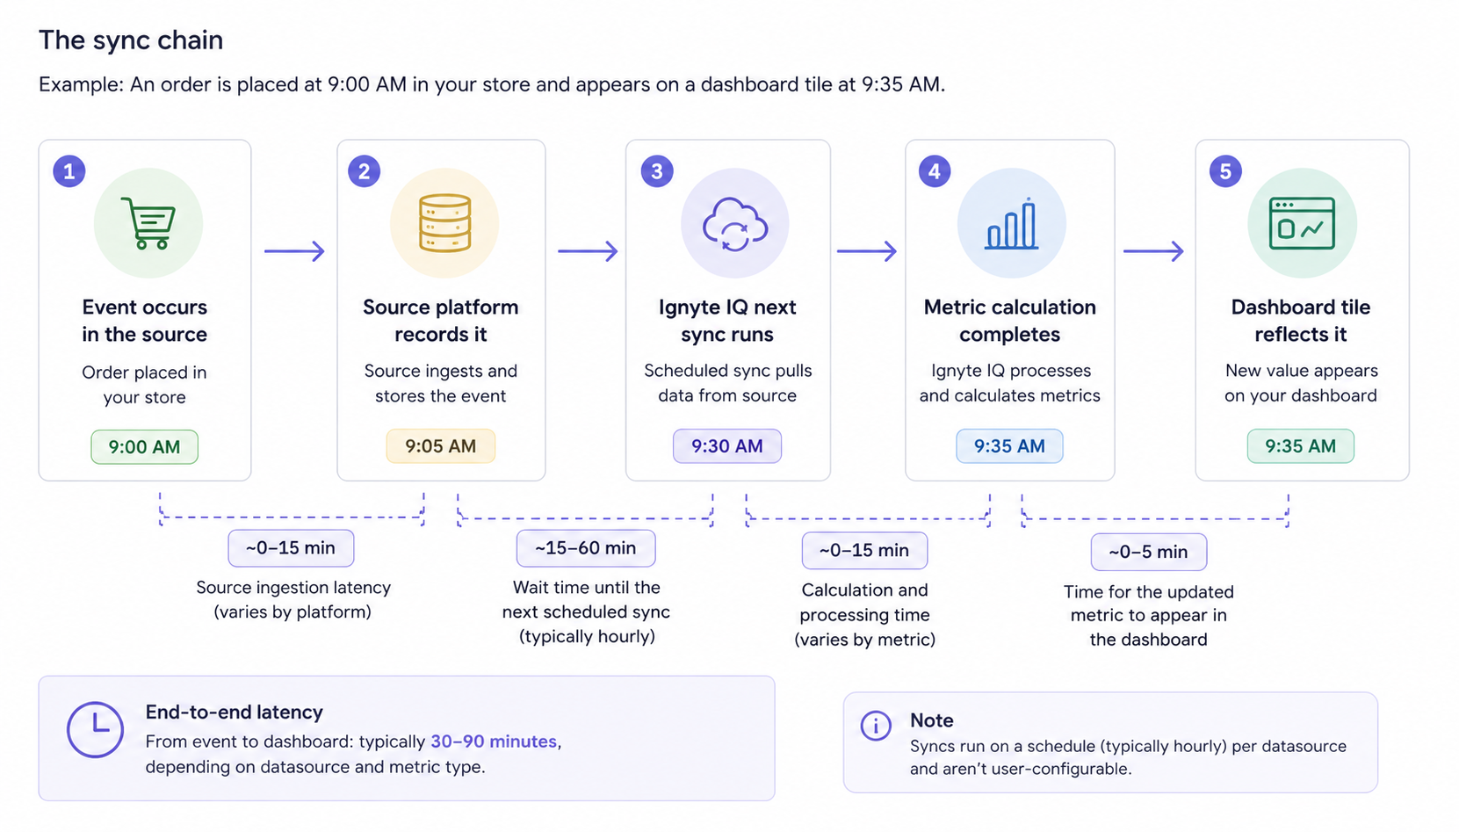Click 'Time for the updated metric' caption
Screen dimensions: 1459x832
point(1149,615)
